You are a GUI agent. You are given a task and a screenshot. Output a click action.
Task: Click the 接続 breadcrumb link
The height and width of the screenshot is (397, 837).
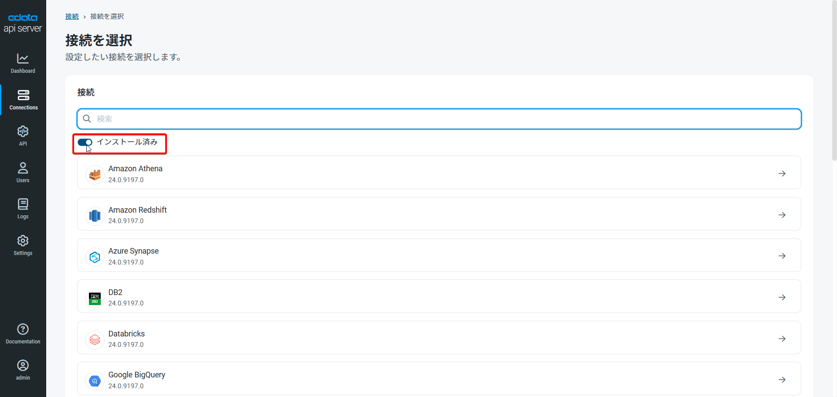point(72,17)
